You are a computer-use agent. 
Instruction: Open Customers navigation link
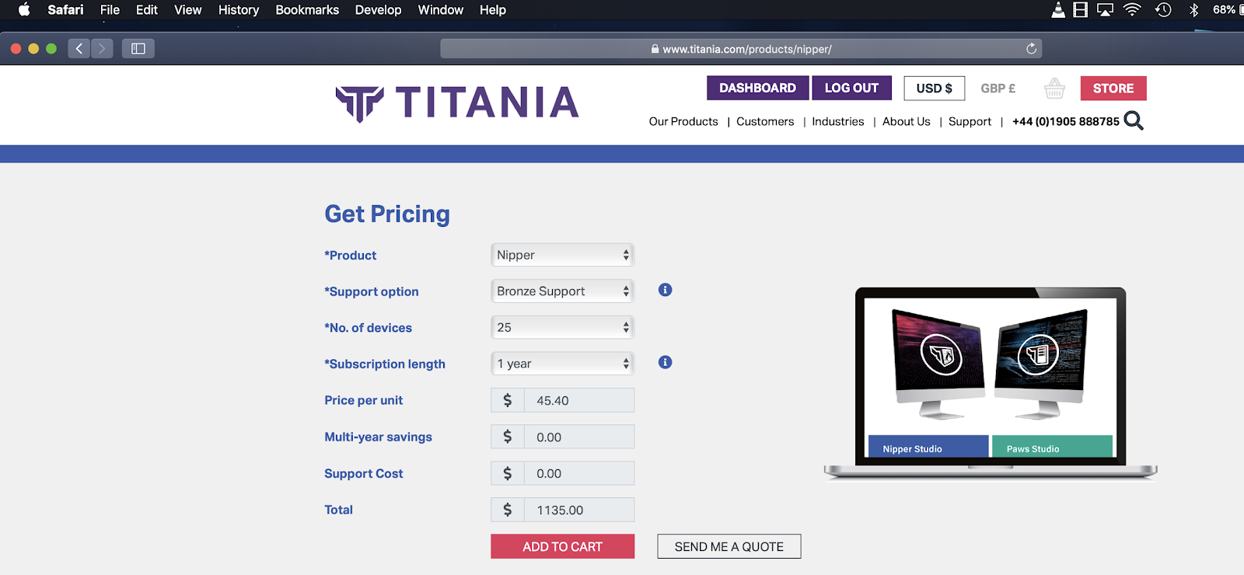click(765, 121)
